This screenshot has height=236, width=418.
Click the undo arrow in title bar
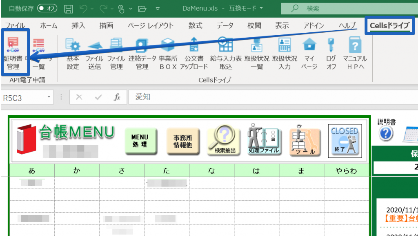tap(83, 9)
